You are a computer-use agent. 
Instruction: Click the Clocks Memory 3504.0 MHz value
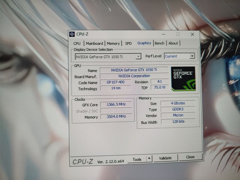116,116
